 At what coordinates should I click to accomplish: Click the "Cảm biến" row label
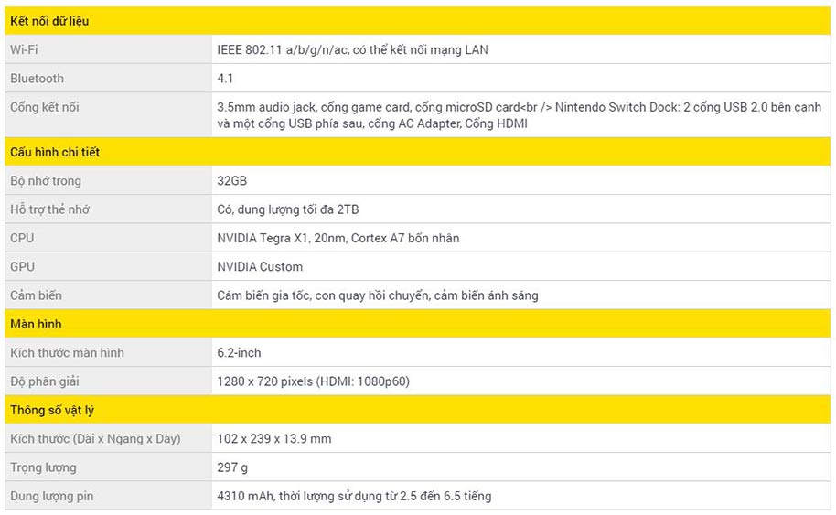(37, 295)
